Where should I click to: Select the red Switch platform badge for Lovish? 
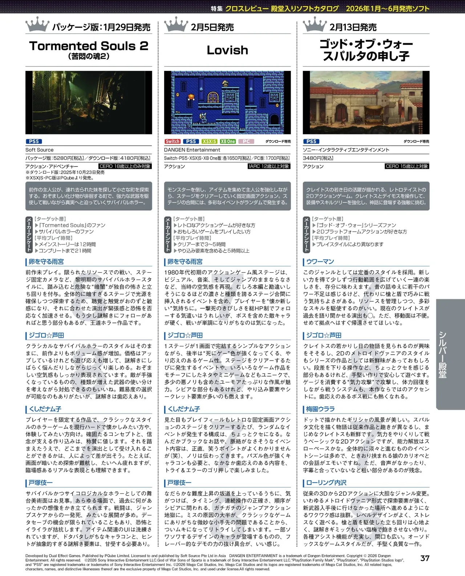pos(173,141)
